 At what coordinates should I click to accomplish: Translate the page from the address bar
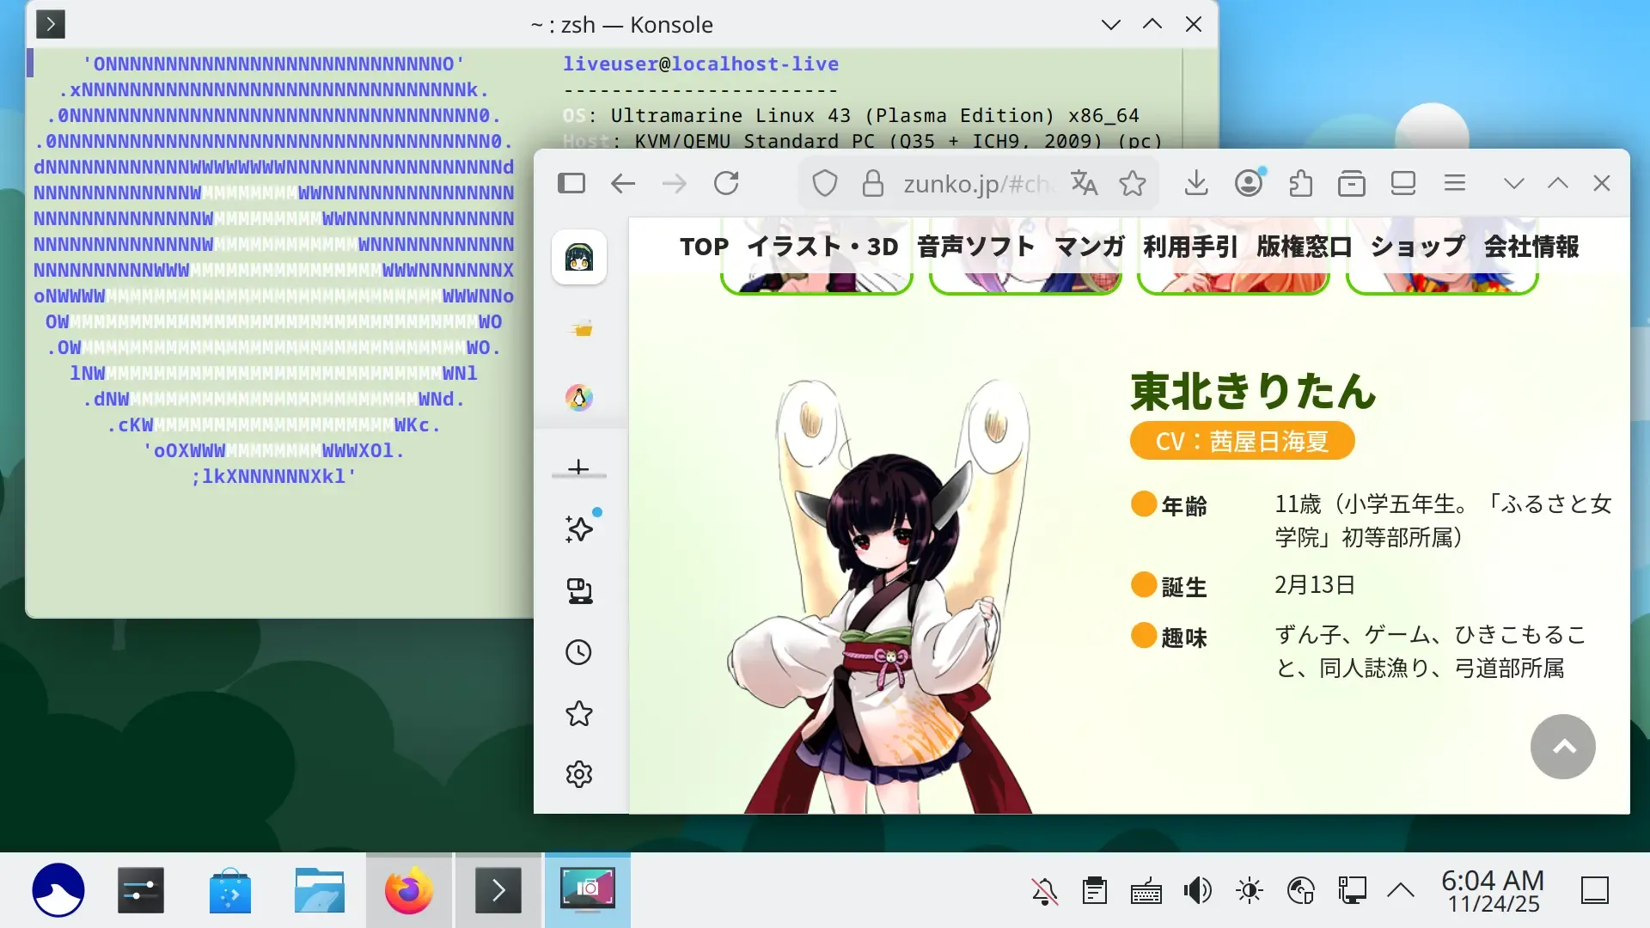point(1084,183)
